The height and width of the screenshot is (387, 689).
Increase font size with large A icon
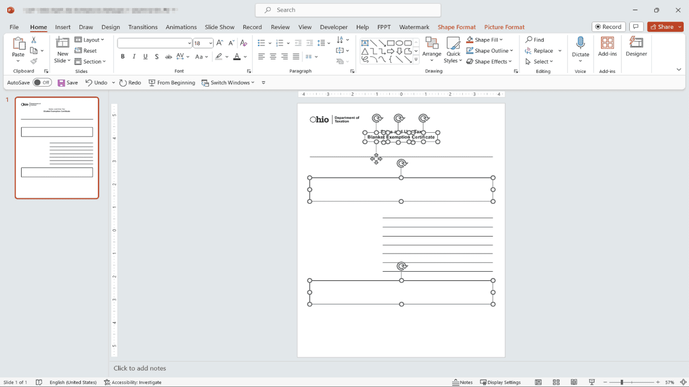219,43
